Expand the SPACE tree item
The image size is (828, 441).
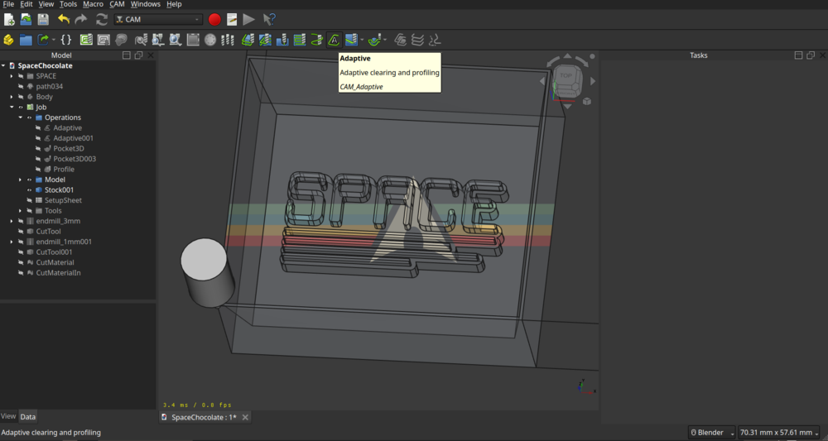point(12,76)
